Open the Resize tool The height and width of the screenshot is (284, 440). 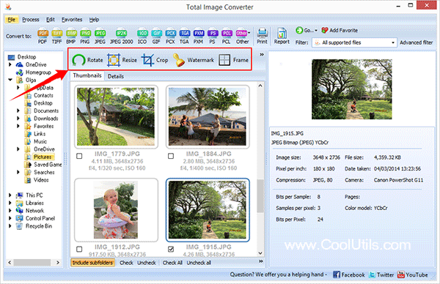point(122,60)
